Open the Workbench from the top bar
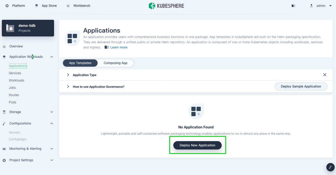336x175 pixels. point(78,5)
